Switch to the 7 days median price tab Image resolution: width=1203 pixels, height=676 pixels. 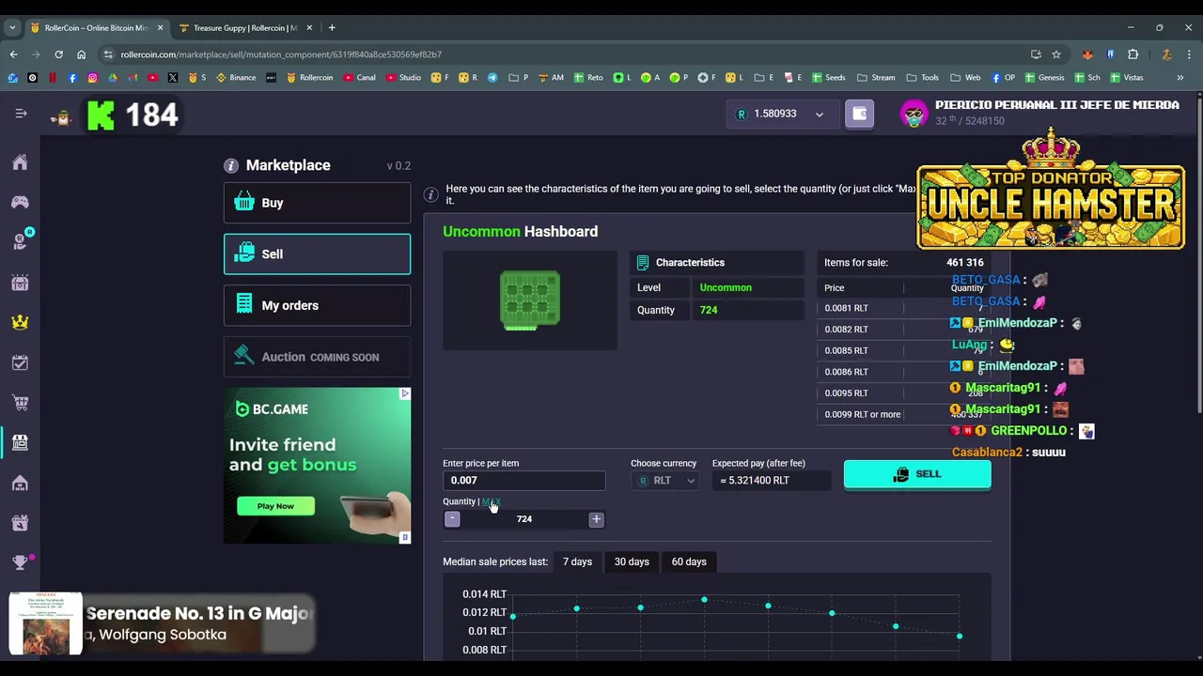point(577,561)
